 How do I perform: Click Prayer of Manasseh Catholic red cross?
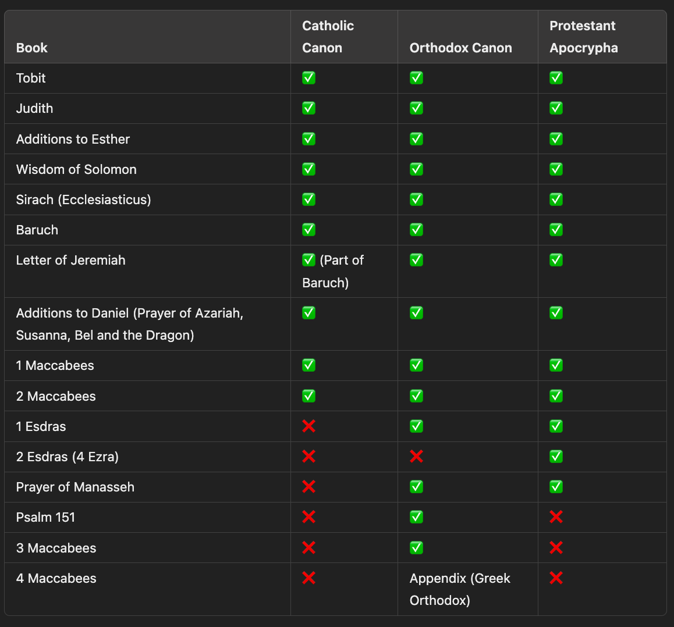coord(308,487)
